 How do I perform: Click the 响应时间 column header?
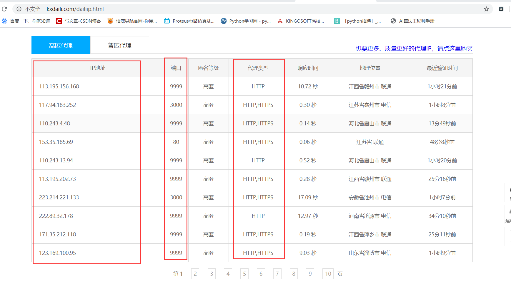point(308,68)
